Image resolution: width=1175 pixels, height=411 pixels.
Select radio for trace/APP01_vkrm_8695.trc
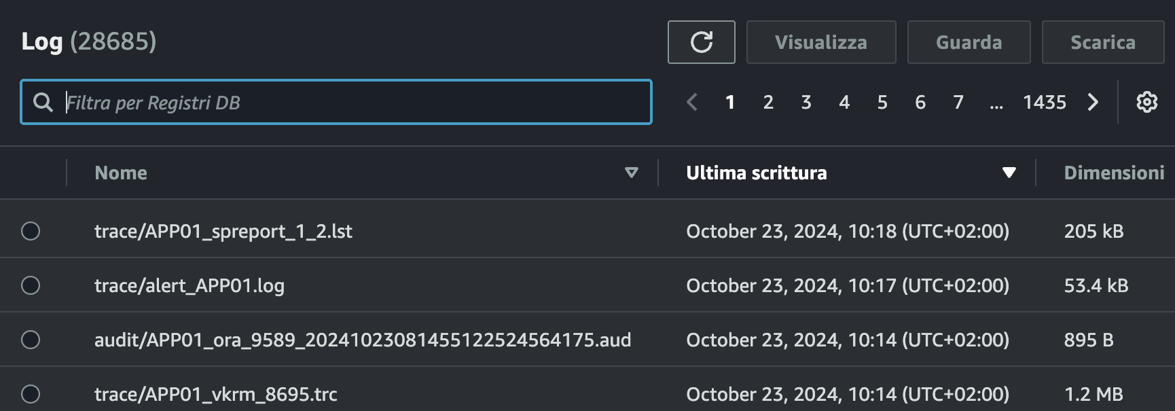(x=31, y=394)
